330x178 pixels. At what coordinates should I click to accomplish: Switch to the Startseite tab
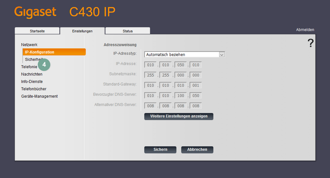pyautogui.click(x=37, y=31)
